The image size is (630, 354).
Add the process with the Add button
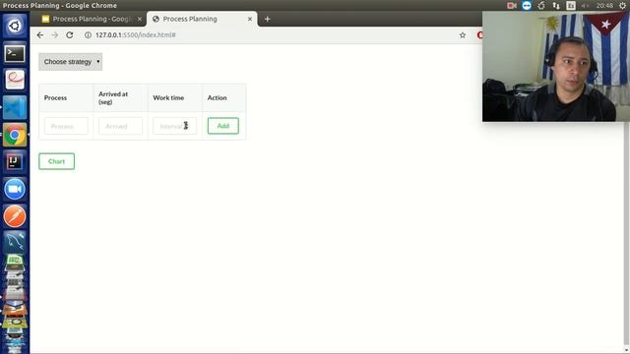[223, 126]
